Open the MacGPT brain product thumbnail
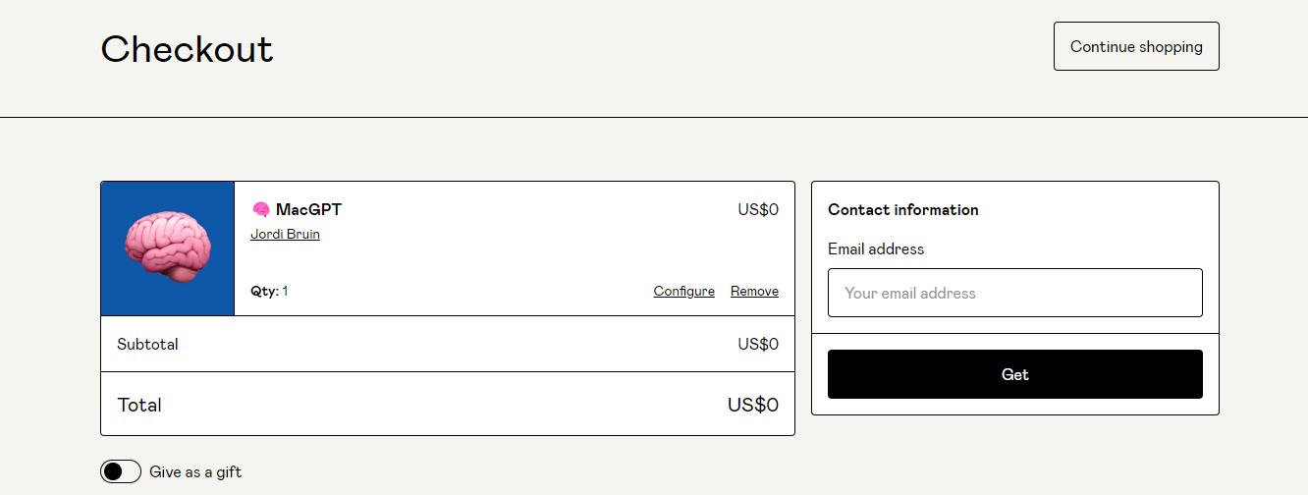Image resolution: width=1308 pixels, height=495 pixels. coord(168,248)
